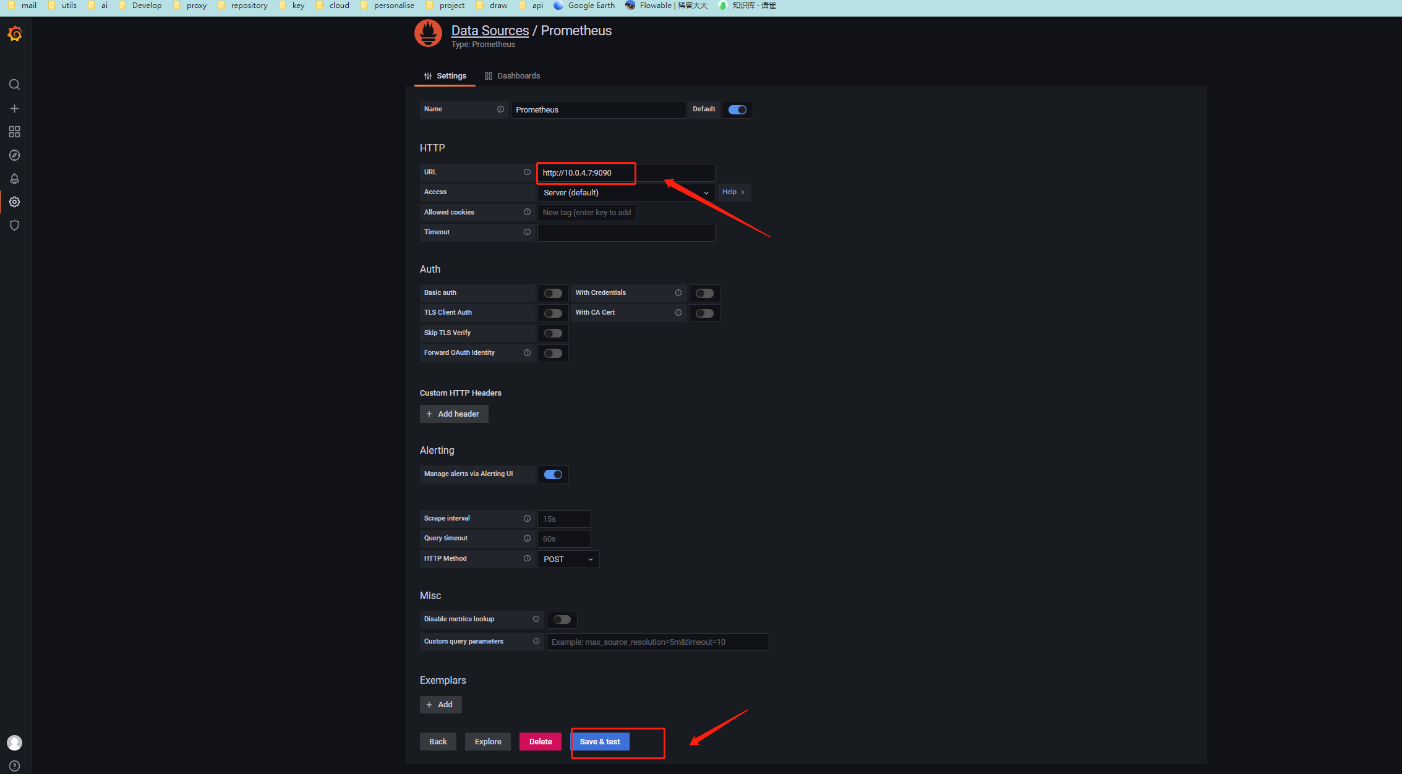This screenshot has height=774, width=1402.
Task: Open the user avatar in the sidebar
Action: 15,742
